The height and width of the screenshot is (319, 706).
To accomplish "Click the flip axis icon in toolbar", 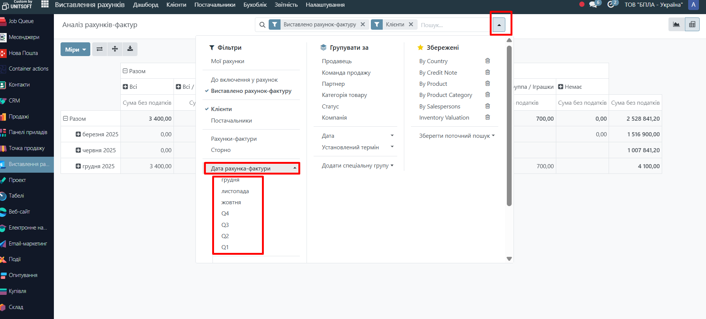I will pyautogui.click(x=99, y=49).
